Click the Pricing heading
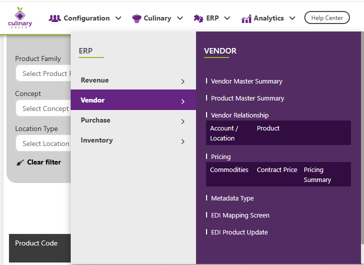The image size is (364, 265). pyautogui.click(x=221, y=156)
